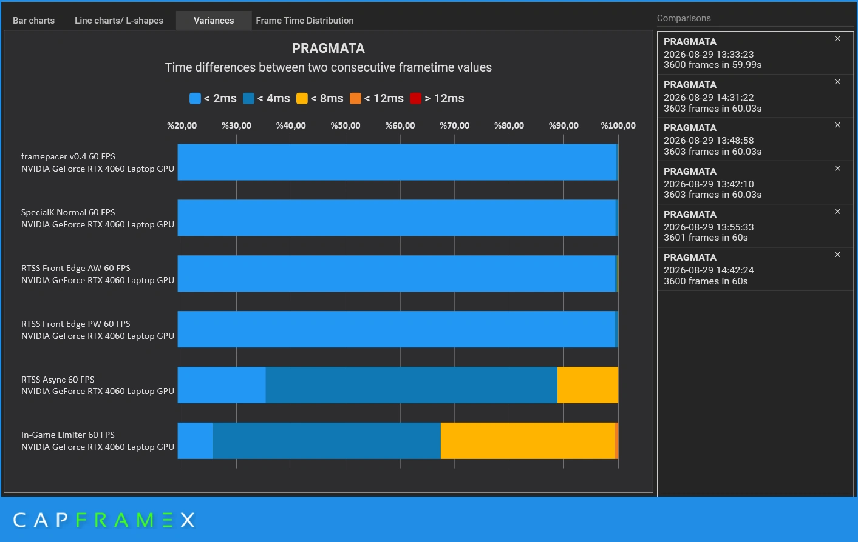Viewport: 858px width, 542px height.
Task: Click the 'In-Game Limiter 60 FPS' label
Action: 68,435
